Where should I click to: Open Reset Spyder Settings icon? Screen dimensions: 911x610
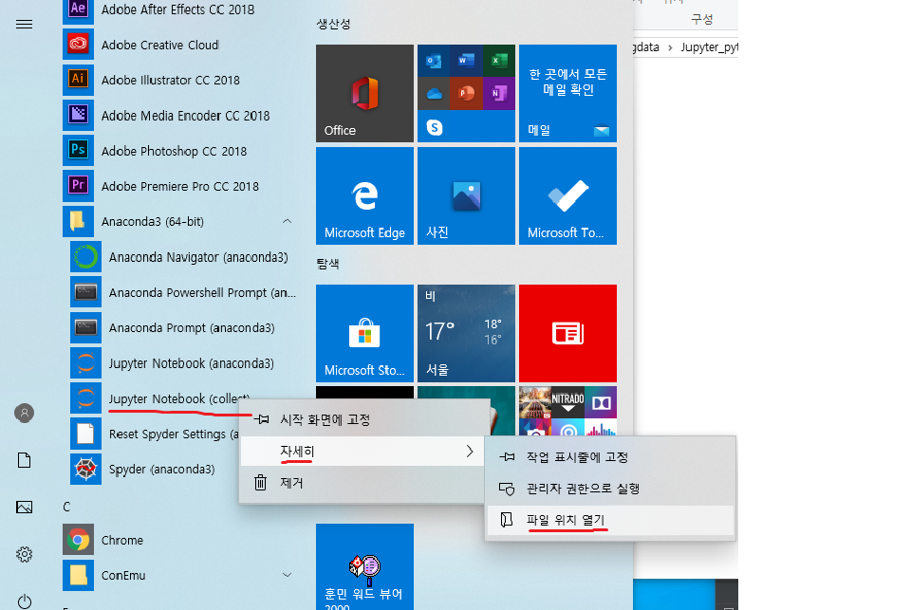(86, 434)
